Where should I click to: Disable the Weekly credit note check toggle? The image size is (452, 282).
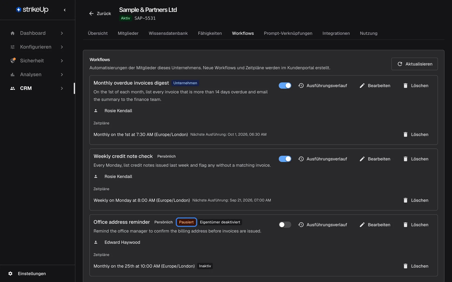[x=285, y=159]
